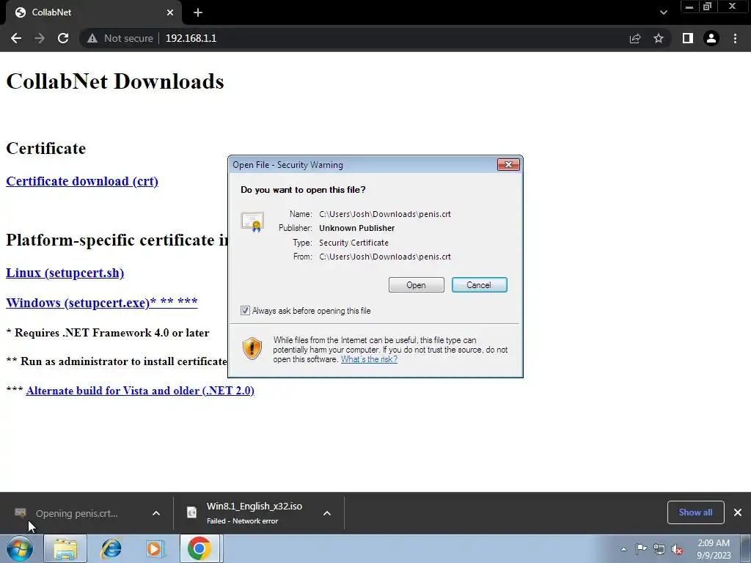Click the security shield warning icon
751x563 pixels.
click(252, 348)
